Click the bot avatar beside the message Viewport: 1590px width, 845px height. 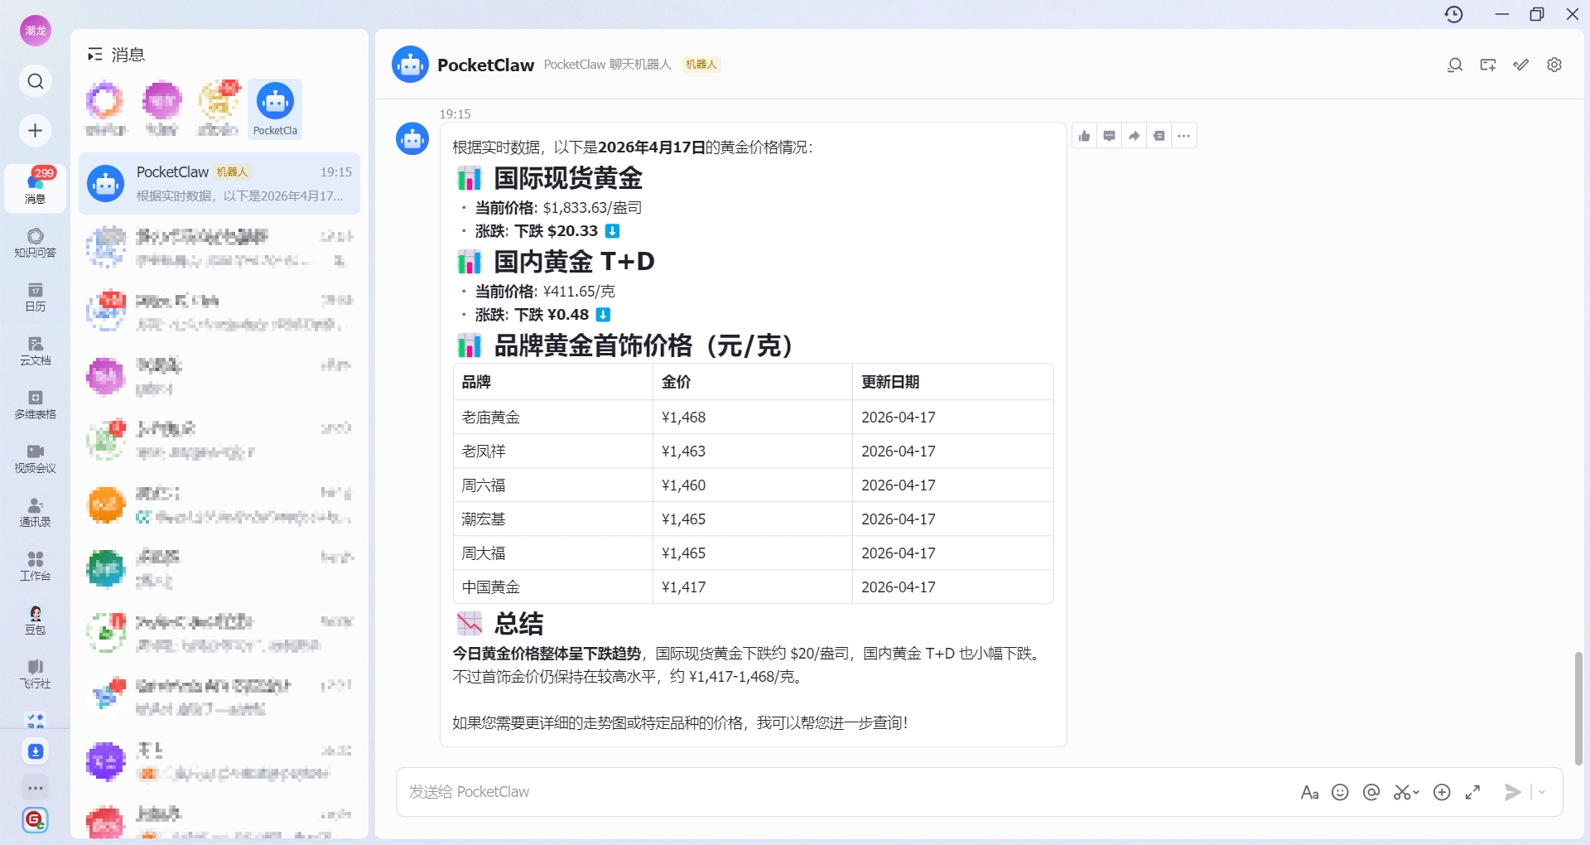coord(412,139)
